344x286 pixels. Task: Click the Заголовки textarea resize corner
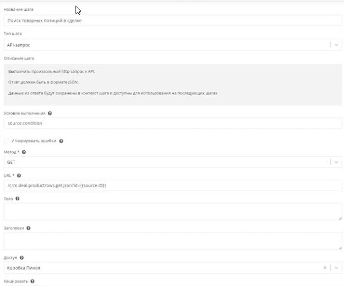(x=340, y=248)
